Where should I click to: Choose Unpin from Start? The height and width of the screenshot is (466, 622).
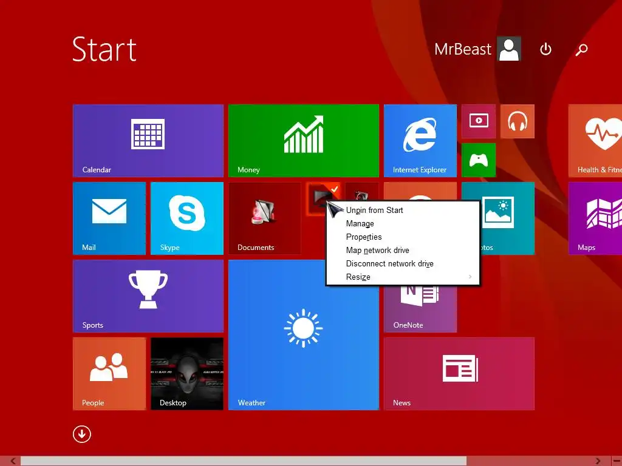click(x=374, y=211)
